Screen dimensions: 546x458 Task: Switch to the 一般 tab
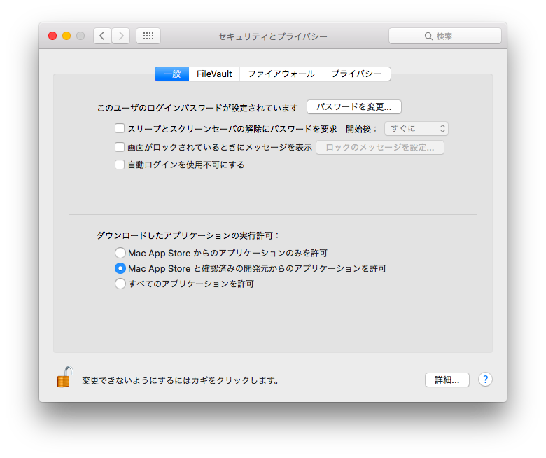click(x=172, y=74)
